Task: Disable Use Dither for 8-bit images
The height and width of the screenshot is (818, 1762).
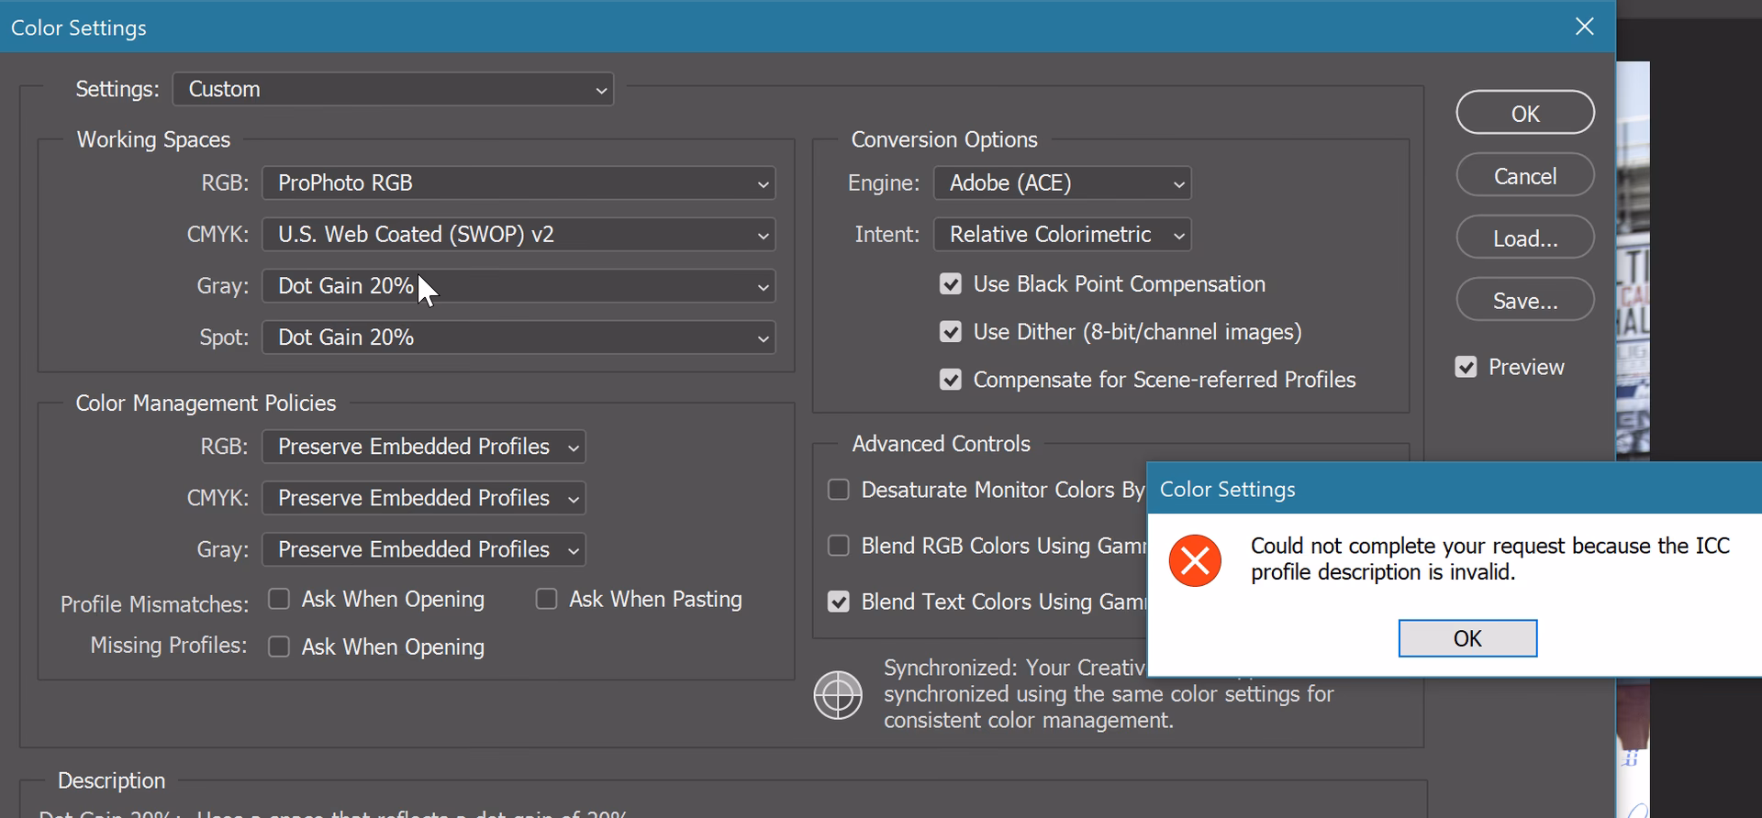Action: (x=951, y=332)
